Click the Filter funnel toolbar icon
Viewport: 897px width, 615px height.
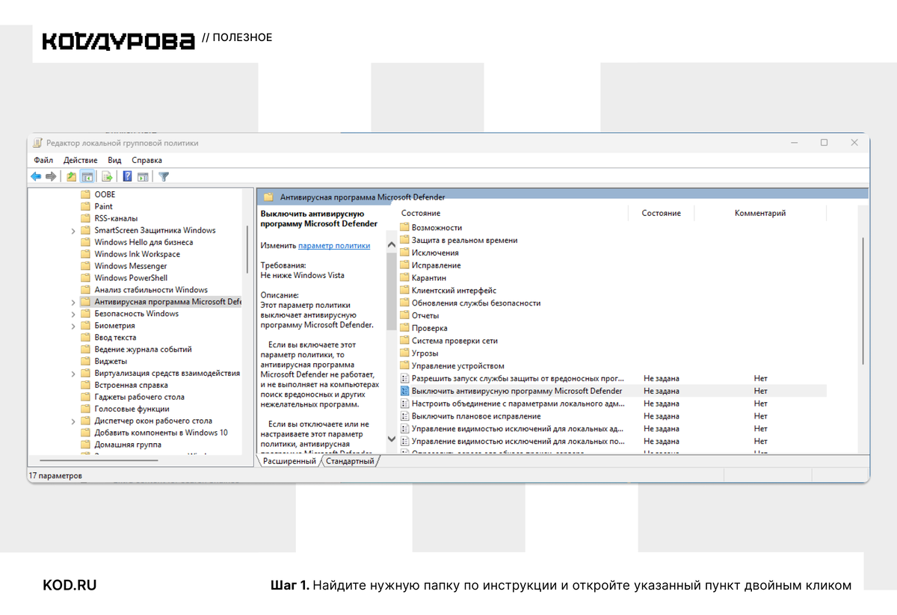(164, 176)
